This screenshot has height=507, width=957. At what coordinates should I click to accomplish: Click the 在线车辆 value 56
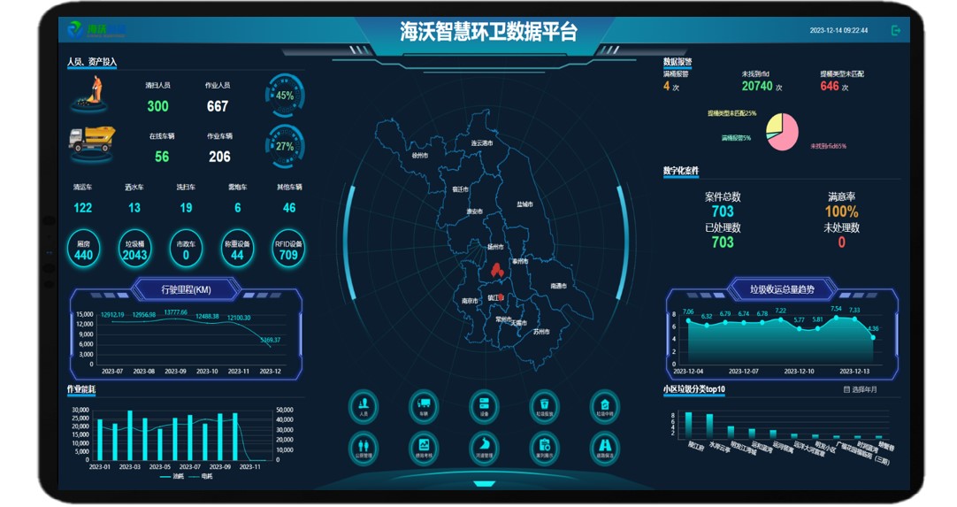point(162,157)
